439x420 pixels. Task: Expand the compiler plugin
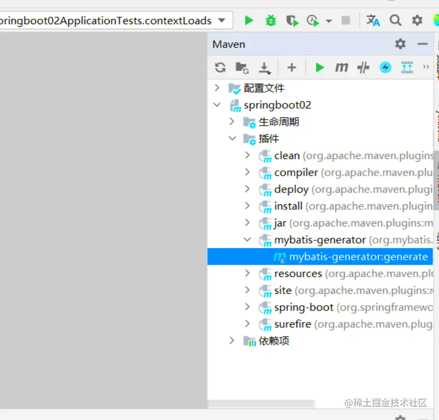click(x=247, y=172)
